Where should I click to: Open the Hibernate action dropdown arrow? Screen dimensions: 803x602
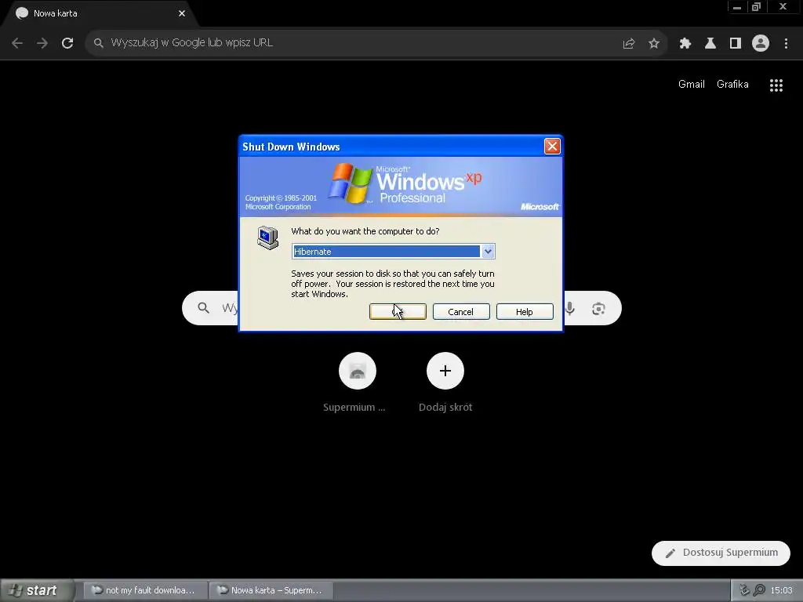tap(488, 252)
